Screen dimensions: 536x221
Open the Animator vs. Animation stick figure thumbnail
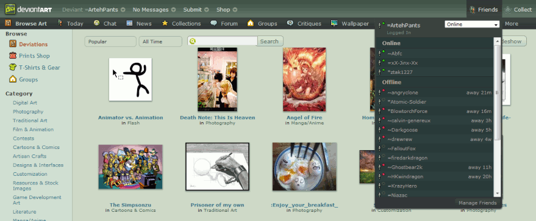point(130,79)
